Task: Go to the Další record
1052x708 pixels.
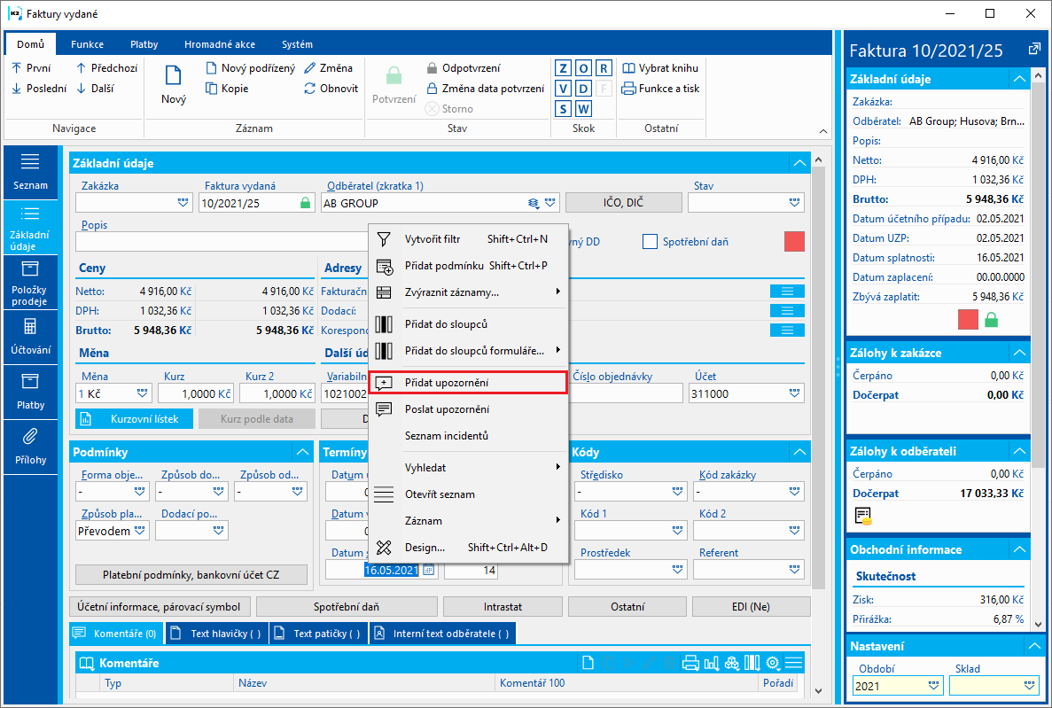Action: [95, 88]
